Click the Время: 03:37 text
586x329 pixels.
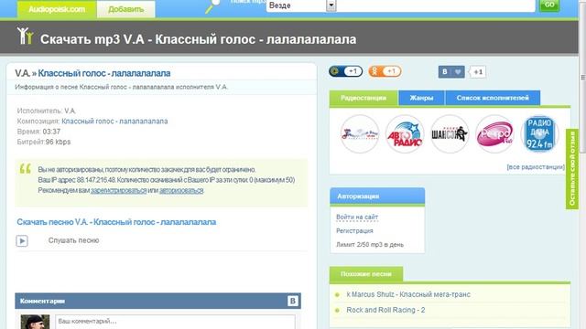coord(38,132)
